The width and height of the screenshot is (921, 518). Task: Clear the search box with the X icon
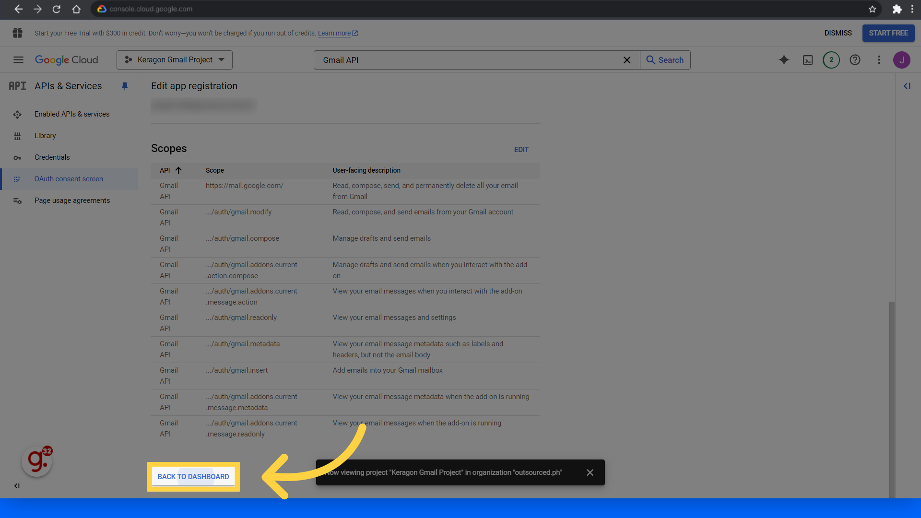point(627,60)
